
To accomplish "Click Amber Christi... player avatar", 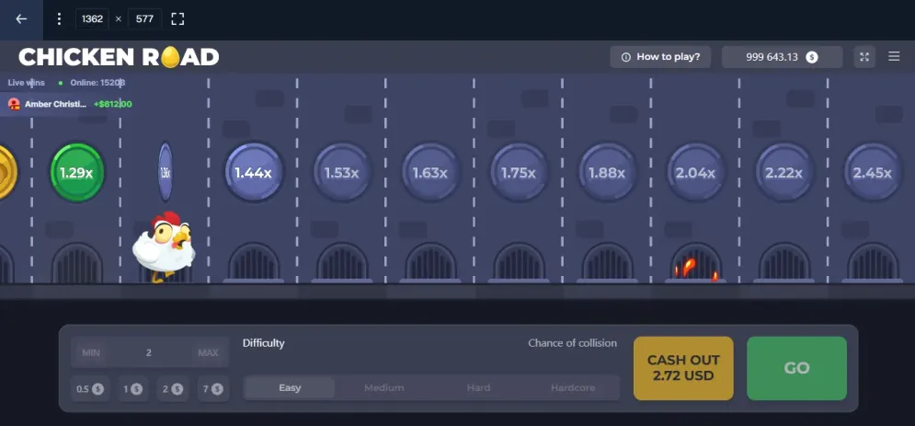I will (x=14, y=105).
